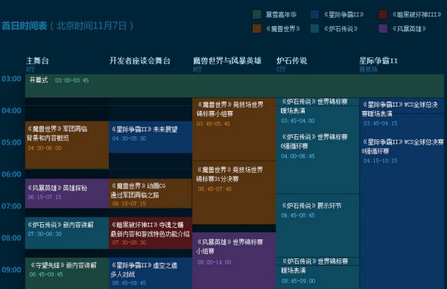Open the 军团再临背景和内容概览 event
This screenshot has width=447, height=289.
coord(67,144)
